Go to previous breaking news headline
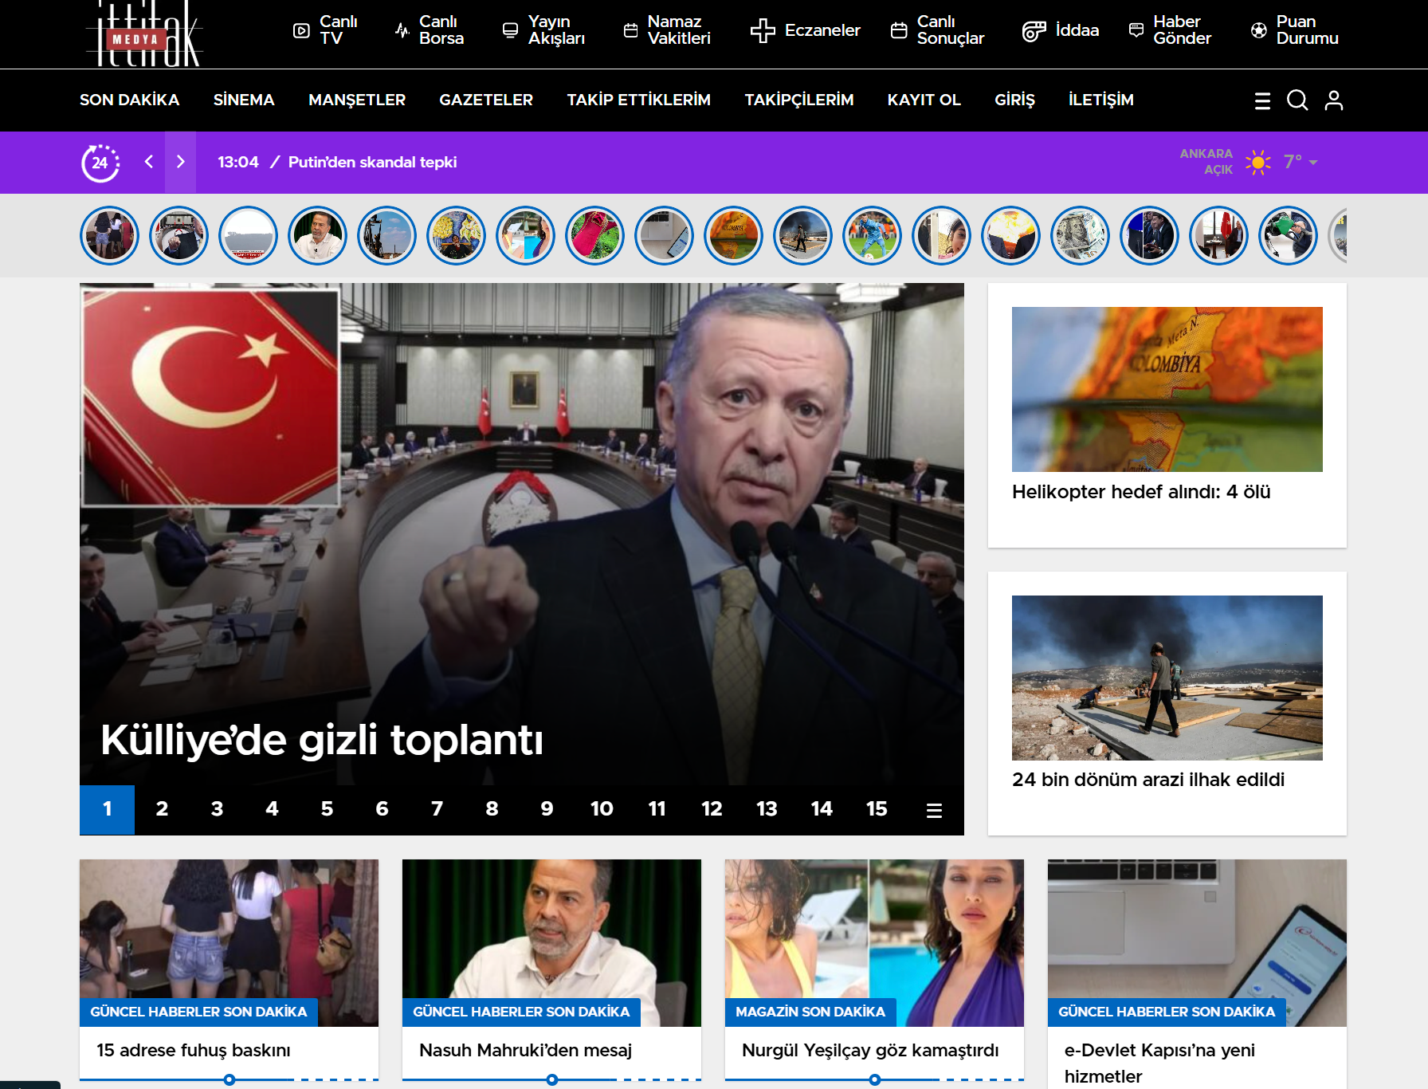The height and width of the screenshot is (1089, 1428). (148, 162)
